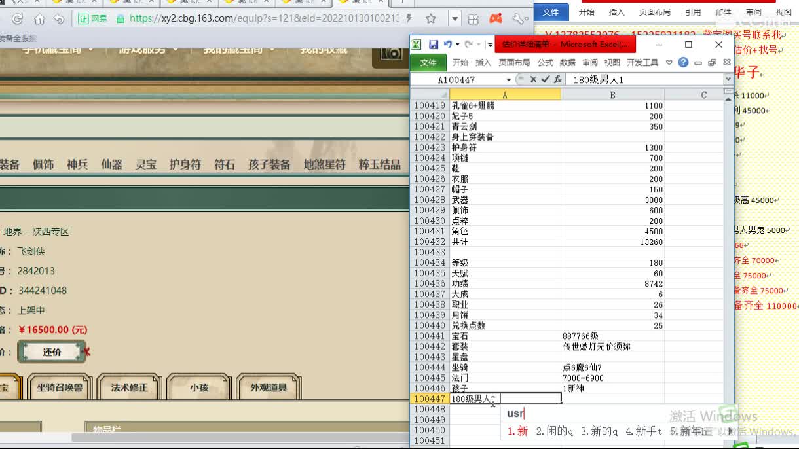Click cell containing 共计
The image size is (799, 449).
tap(505, 242)
